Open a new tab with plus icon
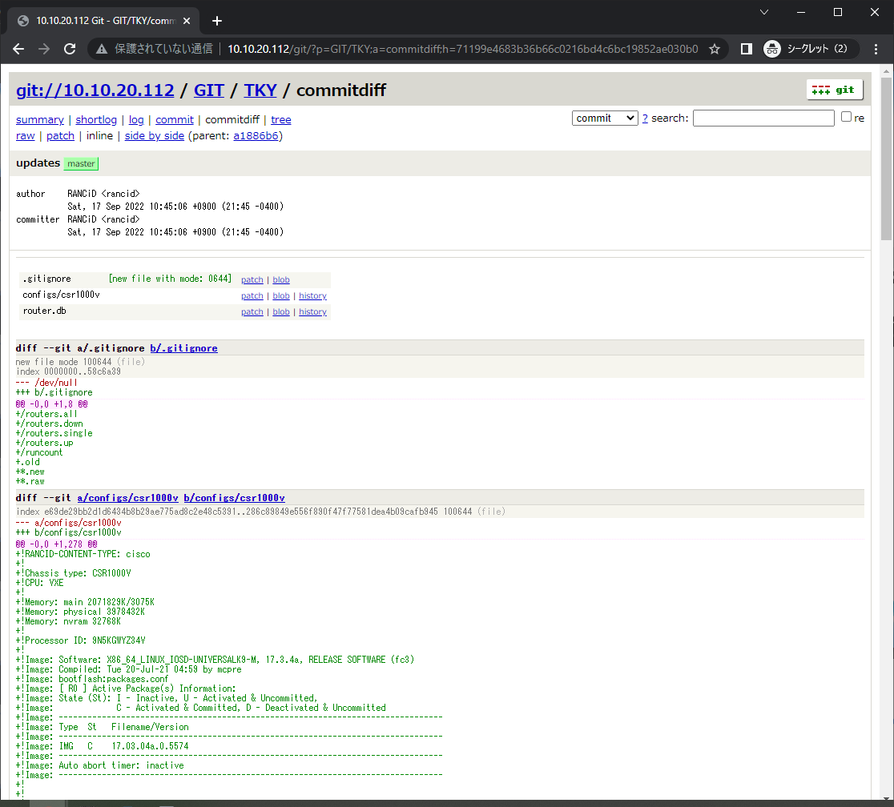This screenshot has width=894, height=807. 216,21
